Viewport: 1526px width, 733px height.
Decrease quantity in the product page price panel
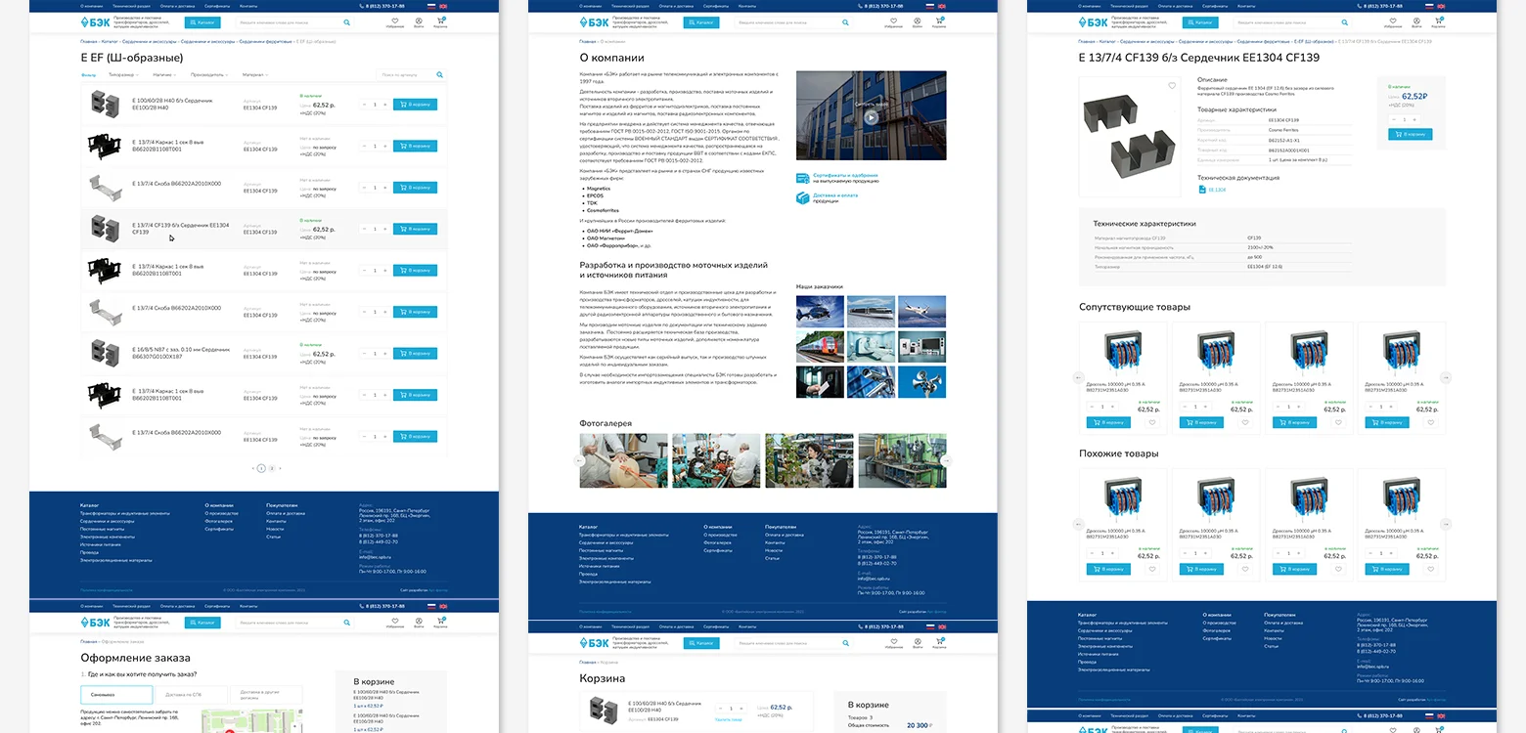(1393, 119)
